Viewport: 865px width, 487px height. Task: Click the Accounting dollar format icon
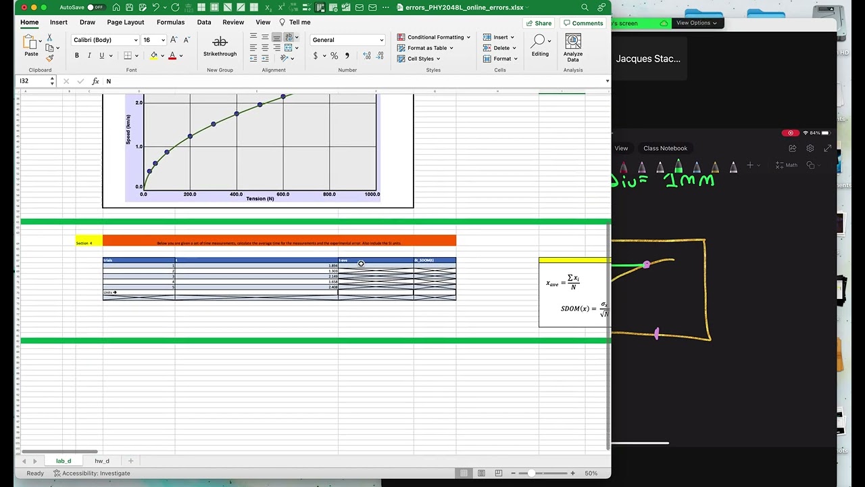point(315,55)
